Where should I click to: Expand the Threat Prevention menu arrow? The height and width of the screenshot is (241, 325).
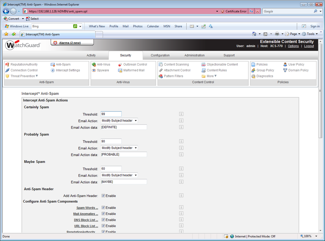click(x=37, y=76)
